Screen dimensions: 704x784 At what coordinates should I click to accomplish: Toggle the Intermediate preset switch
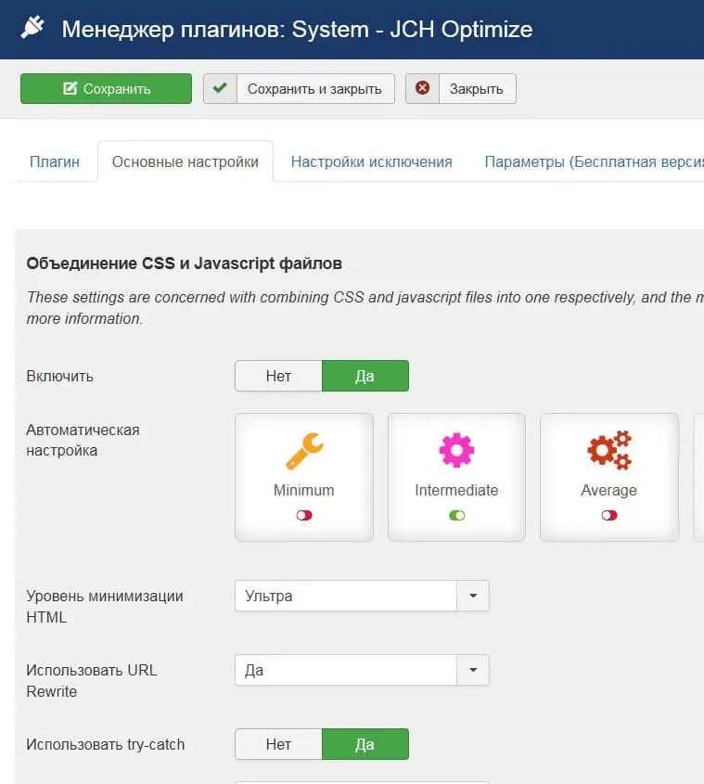pyautogui.click(x=456, y=515)
